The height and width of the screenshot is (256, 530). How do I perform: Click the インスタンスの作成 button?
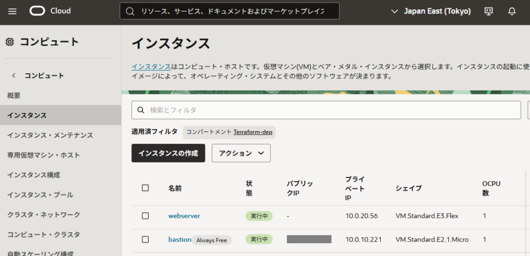pos(168,153)
